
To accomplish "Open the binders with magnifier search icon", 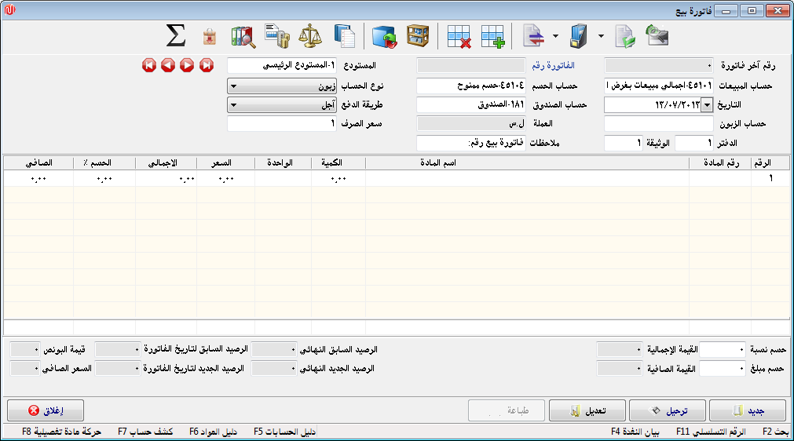I will coord(243,36).
